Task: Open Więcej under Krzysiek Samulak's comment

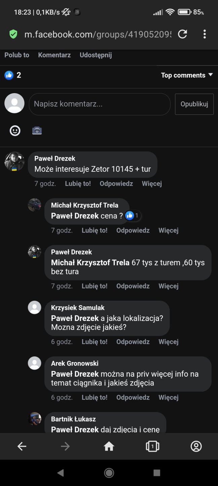Action: click(169, 342)
